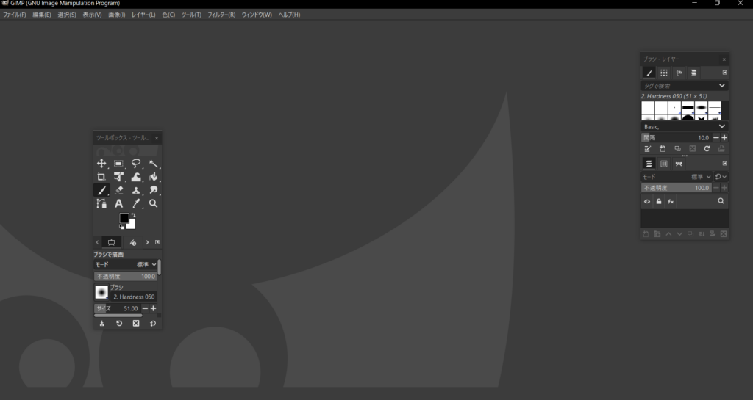
Task: Open the レイヤー(L) menu
Action: (x=143, y=15)
